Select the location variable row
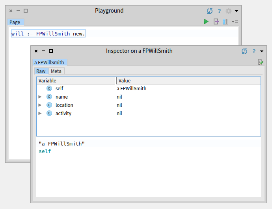272x209 pixels. (149, 105)
